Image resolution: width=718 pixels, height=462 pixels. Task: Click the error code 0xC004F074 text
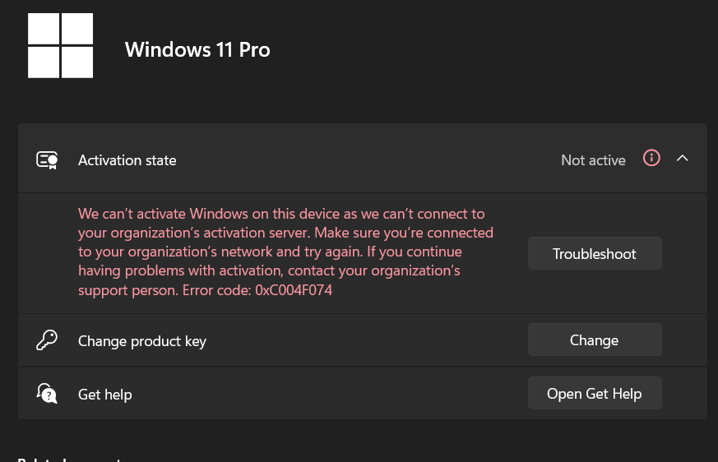(x=294, y=290)
